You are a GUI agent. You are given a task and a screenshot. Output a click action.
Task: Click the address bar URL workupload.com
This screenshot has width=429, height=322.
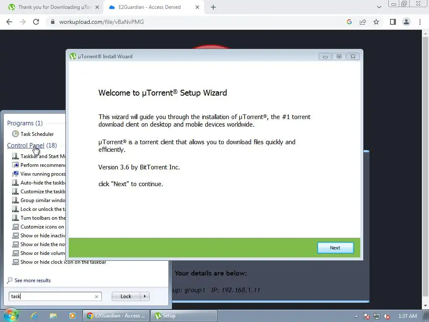101,22
